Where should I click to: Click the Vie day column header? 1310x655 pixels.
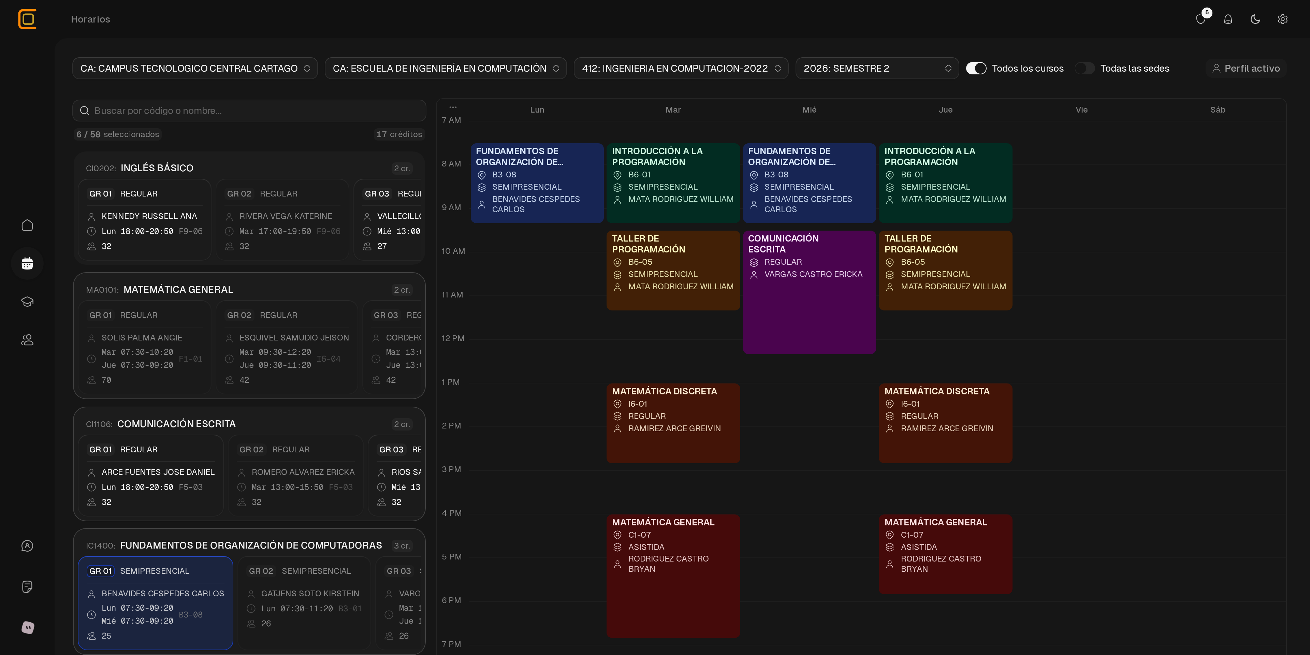pyautogui.click(x=1082, y=110)
